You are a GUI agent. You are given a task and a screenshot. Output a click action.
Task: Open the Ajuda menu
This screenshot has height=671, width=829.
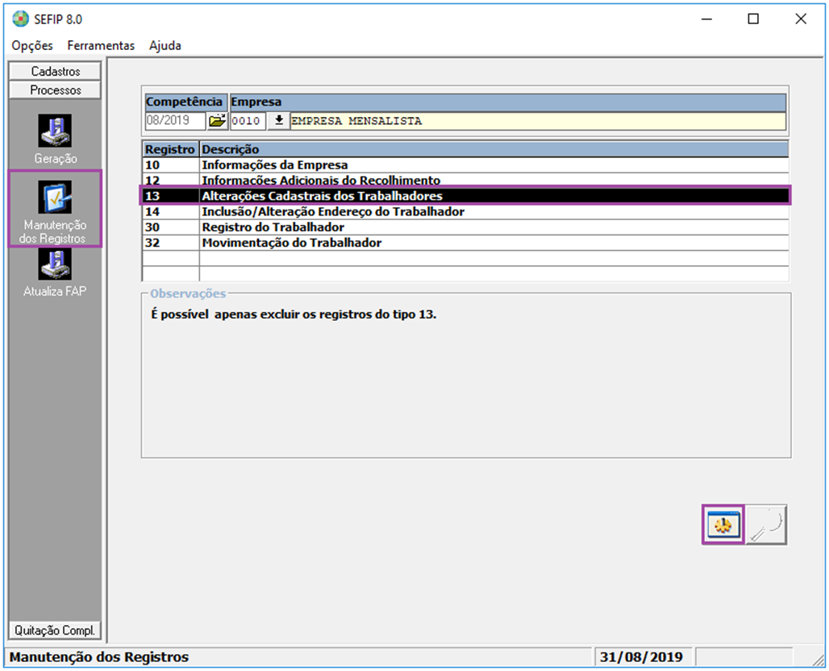[165, 46]
